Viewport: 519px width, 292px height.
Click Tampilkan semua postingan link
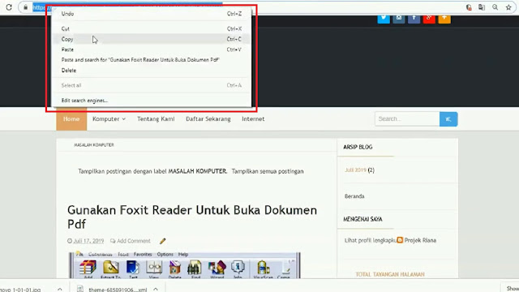click(268, 171)
